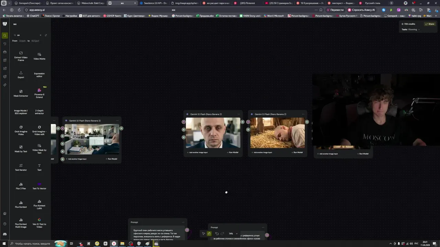This screenshot has width=440, height=247.
Task: Filter nodes by Output type
Action: pyautogui.click(x=35, y=41)
